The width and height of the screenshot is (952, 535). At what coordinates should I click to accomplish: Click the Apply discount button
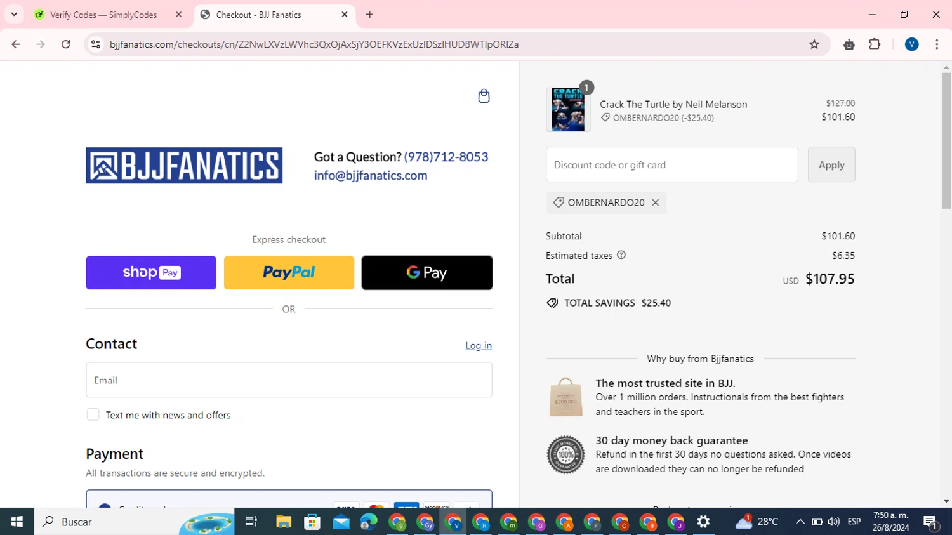pyautogui.click(x=831, y=164)
